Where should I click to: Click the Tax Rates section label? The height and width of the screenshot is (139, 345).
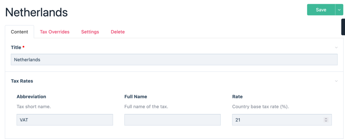22,81
